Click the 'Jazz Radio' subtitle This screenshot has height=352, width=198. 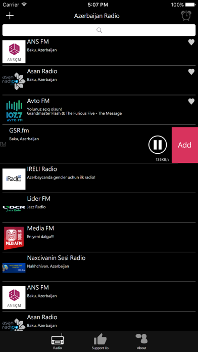36,207
